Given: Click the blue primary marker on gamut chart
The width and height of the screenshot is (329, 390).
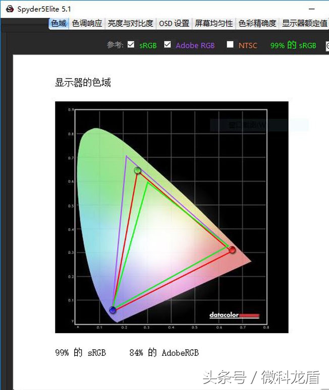Looking at the screenshot, I should (x=113, y=310).
